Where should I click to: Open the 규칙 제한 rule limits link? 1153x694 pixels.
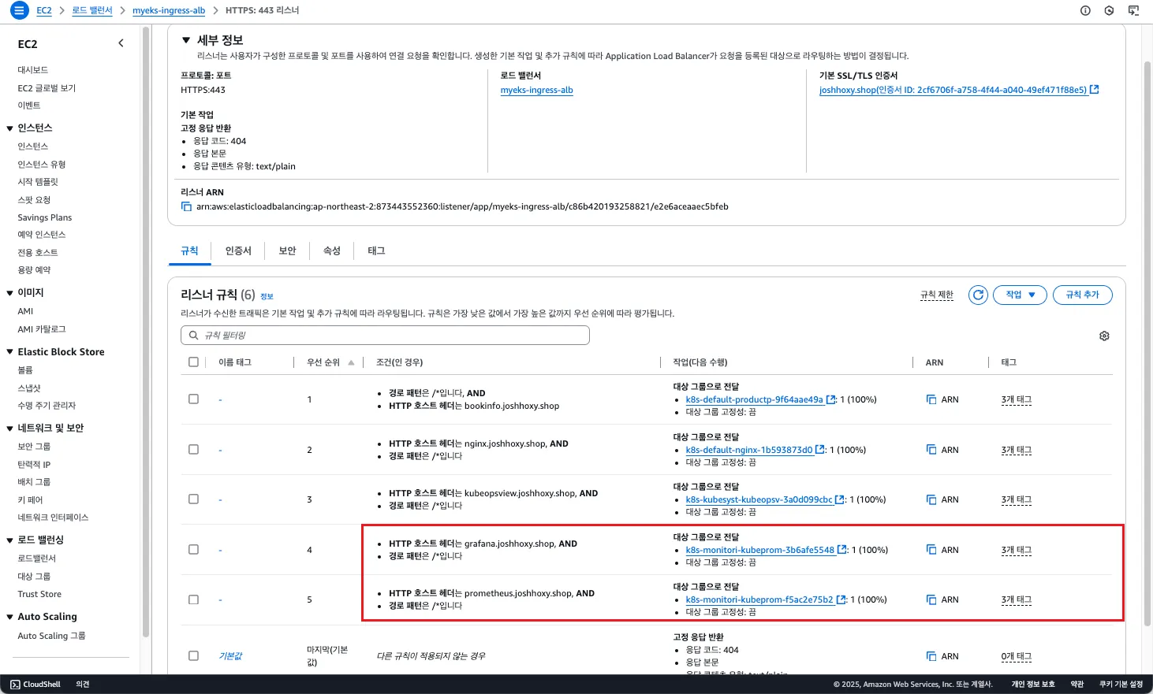pos(937,295)
